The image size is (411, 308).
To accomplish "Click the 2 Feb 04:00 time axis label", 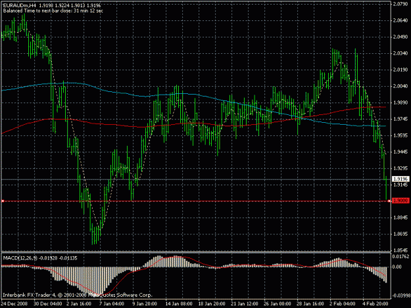I will tap(343, 304).
